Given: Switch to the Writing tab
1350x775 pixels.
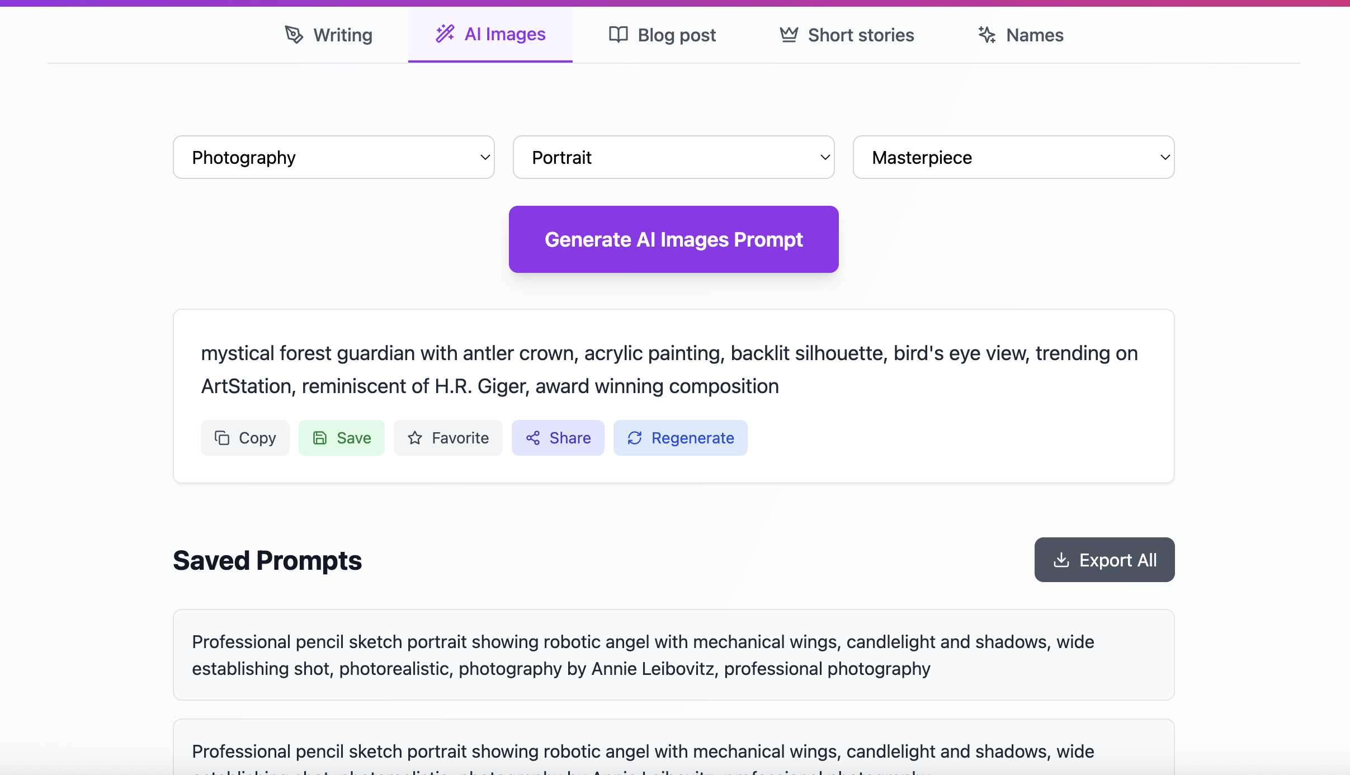Looking at the screenshot, I should [328, 35].
